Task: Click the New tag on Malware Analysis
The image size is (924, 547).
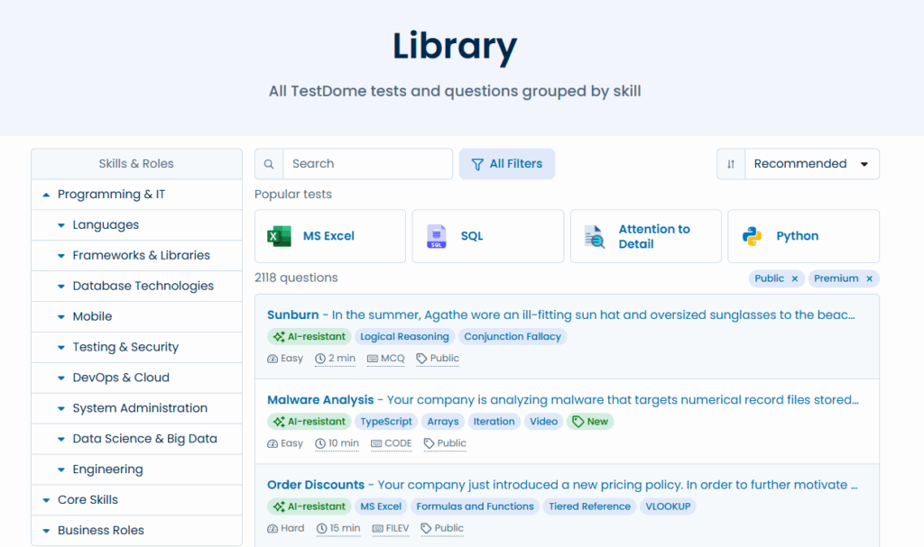Action: click(590, 422)
